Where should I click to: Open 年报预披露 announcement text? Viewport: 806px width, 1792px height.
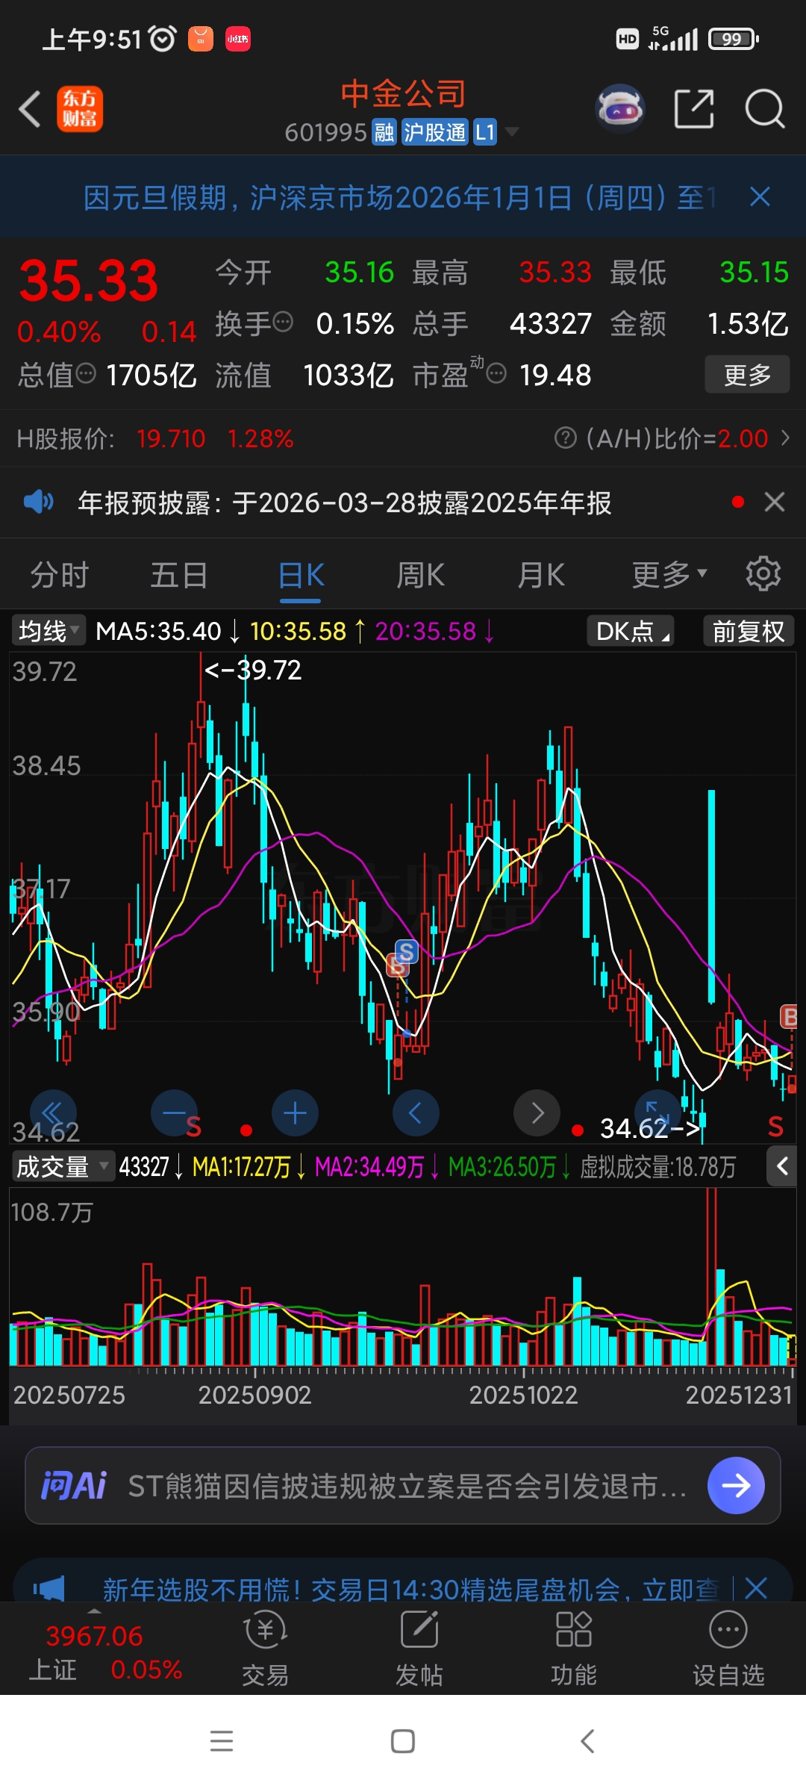pyautogui.click(x=345, y=503)
